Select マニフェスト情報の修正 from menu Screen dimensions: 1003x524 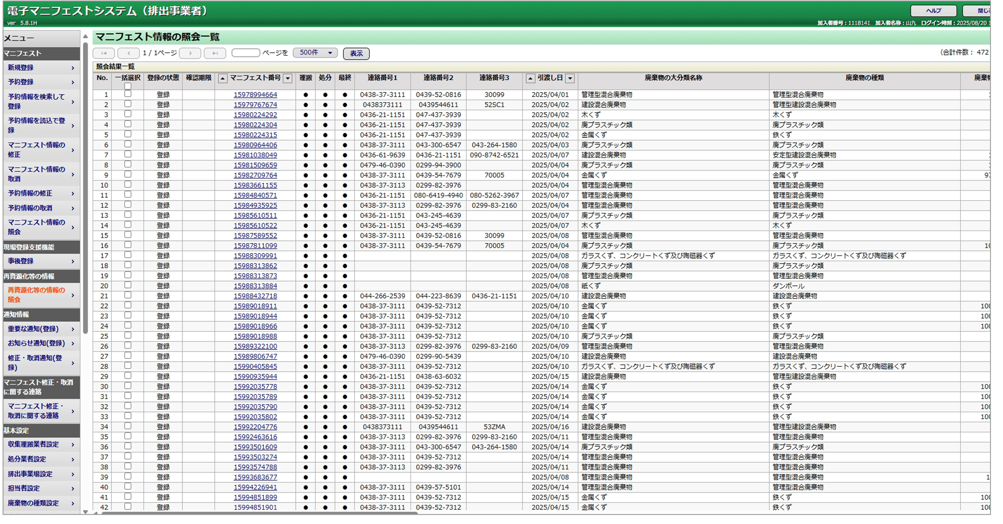(x=37, y=149)
